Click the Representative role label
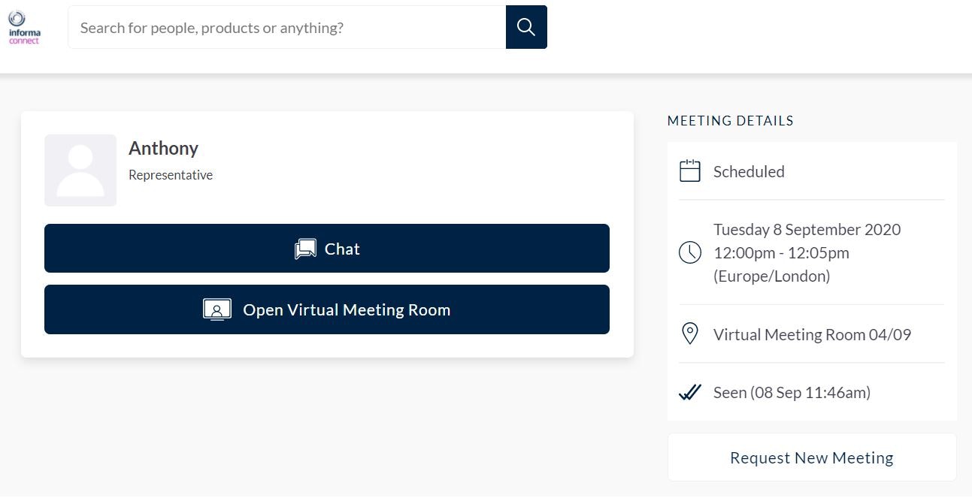Image resolution: width=972 pixels, height=504 pixels. pyautogui.click(x=171, y=175)
